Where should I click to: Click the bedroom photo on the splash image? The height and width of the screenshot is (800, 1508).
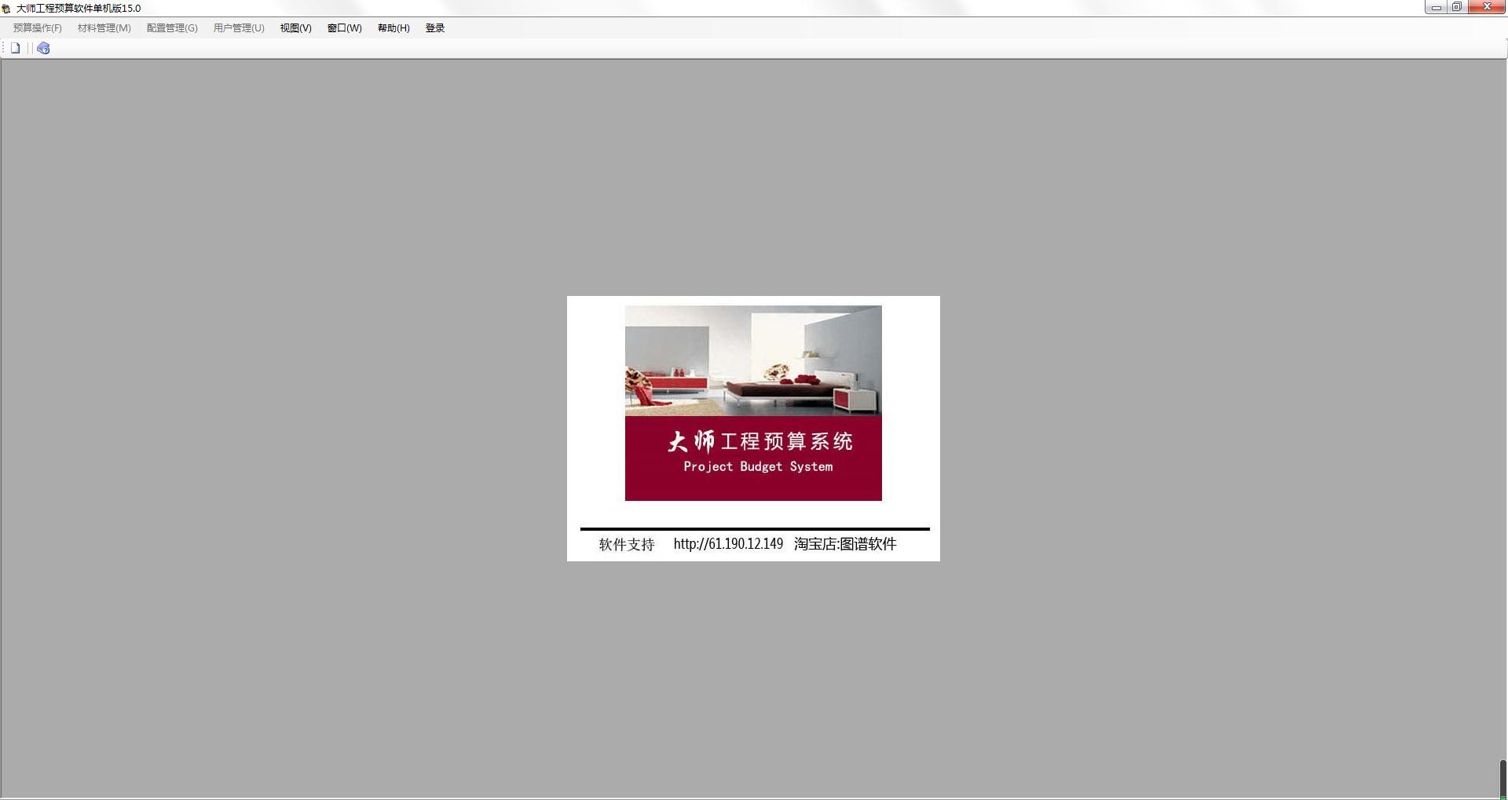pos(753,360)
